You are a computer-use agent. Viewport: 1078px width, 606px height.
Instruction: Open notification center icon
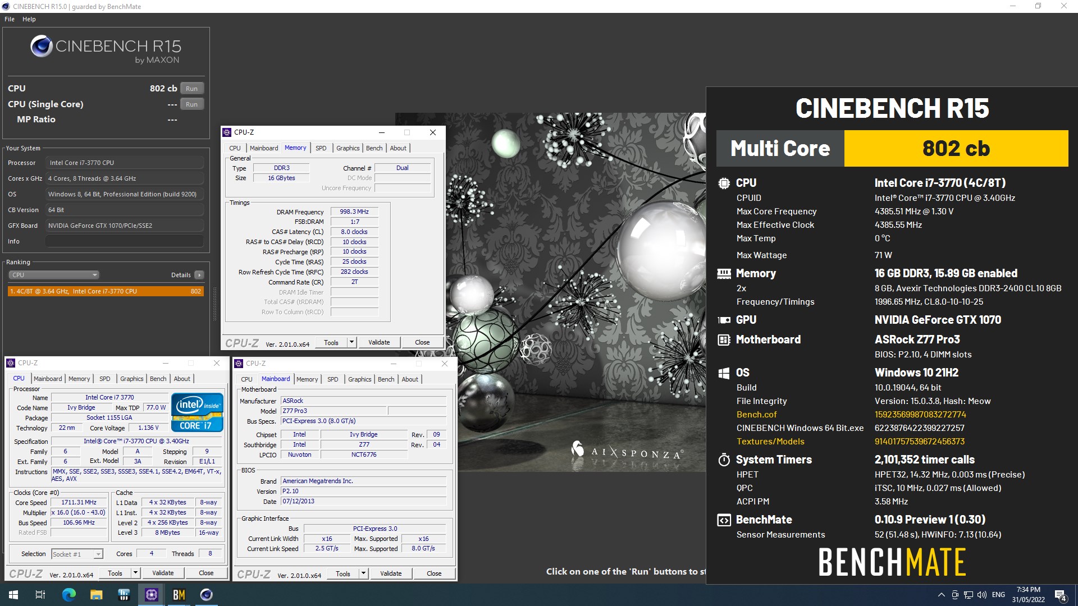pyautogui.click(x=1060, y=595)
